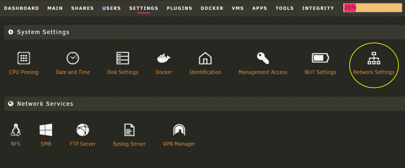The image size is (405, 168).
Task: Select the FTP Server globe icon
Action: (x=83, y=130)
